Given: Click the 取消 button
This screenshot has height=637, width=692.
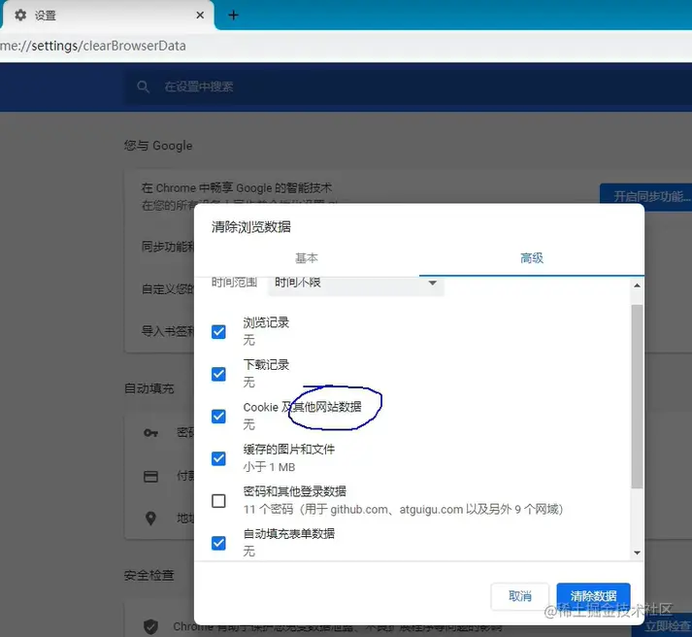Looking at the screenshot, I should pos(520,596).
